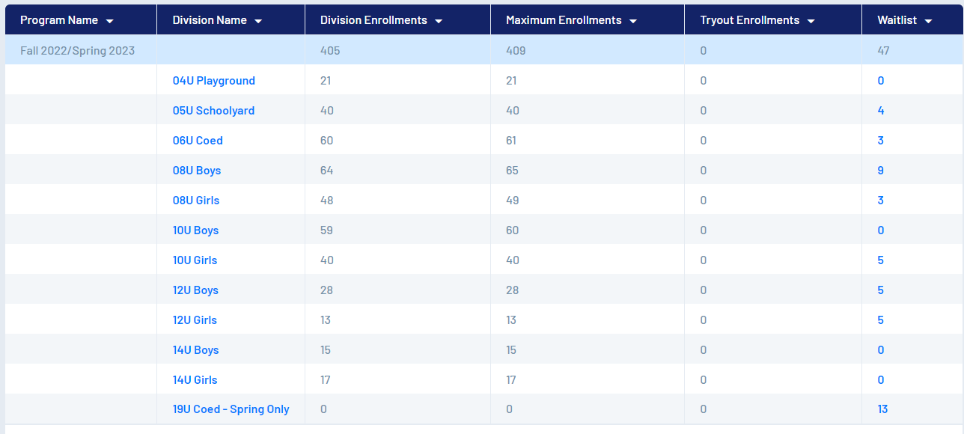Select 14U Girls division link

[x=195, y=380]
